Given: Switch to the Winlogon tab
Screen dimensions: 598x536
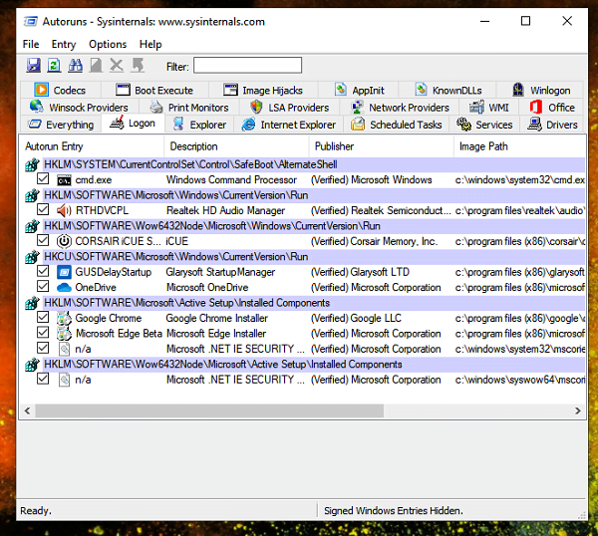Looking at the screenshot, I should tap(541, 91).
